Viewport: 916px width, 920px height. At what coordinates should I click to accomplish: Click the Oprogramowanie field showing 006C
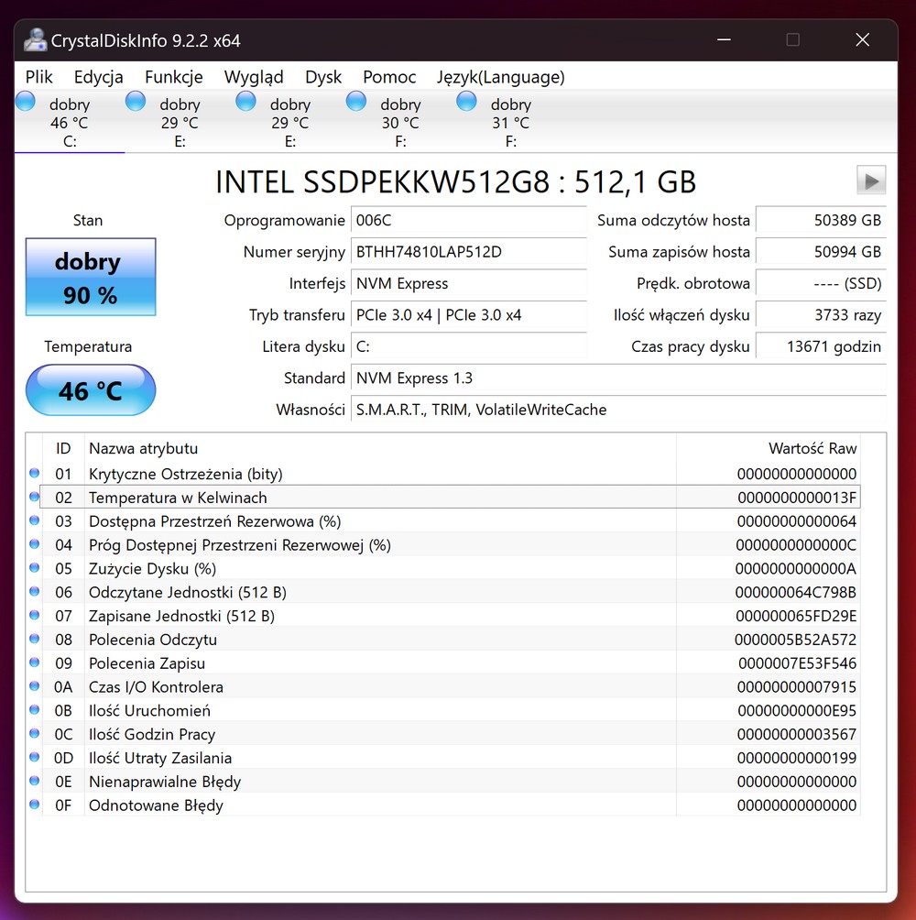(x=469, y=220)
